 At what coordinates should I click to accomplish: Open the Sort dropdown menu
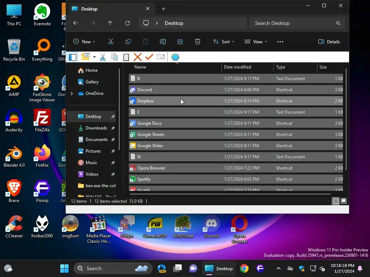(x=223, y=42)
